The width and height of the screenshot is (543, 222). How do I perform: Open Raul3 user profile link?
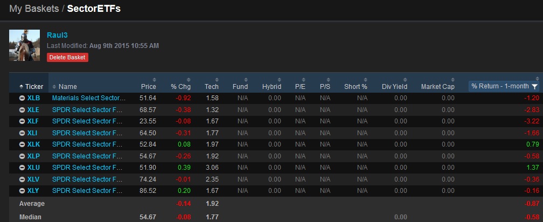[x=57, y=35]
